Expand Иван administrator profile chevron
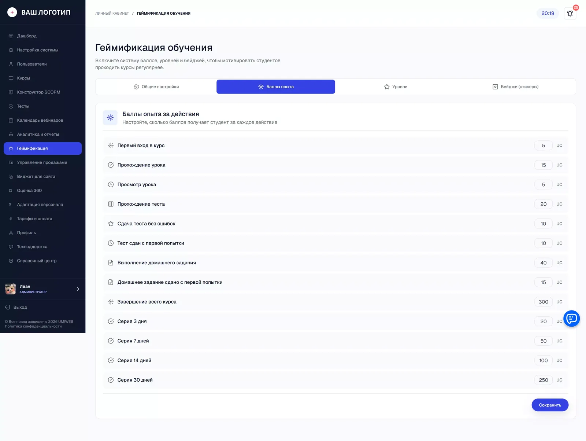This screenshot has height=441, width=586. tap(78, 289)
